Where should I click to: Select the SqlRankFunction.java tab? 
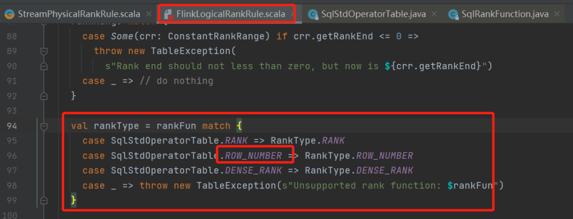505,14
